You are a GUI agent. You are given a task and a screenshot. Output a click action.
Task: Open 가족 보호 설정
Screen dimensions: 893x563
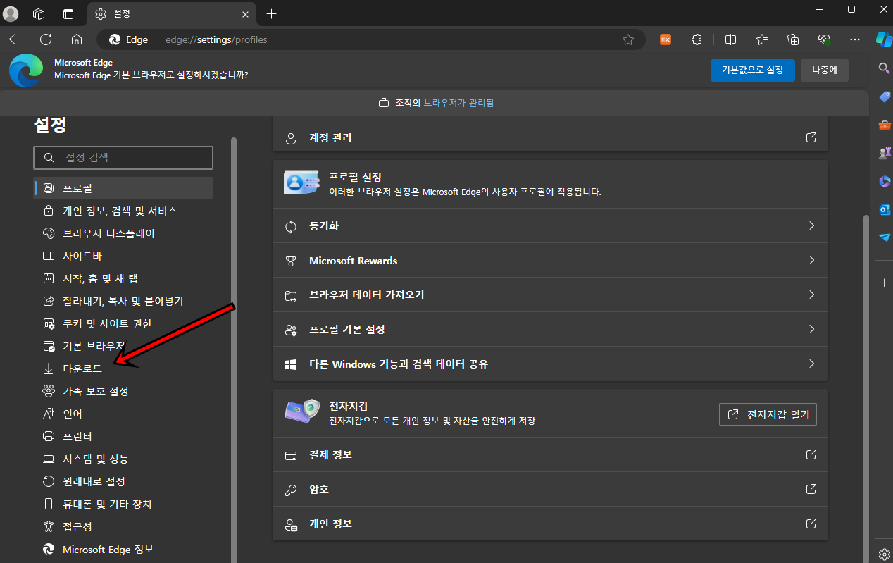click(123, 391)
